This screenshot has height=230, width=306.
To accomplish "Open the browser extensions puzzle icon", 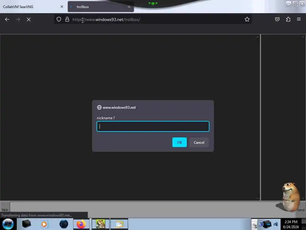I will (x=288, y=19).
